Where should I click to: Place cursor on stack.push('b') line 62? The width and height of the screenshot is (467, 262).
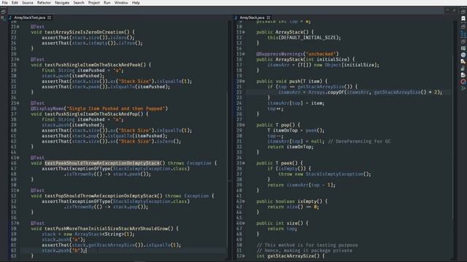[x=63, y=250]
